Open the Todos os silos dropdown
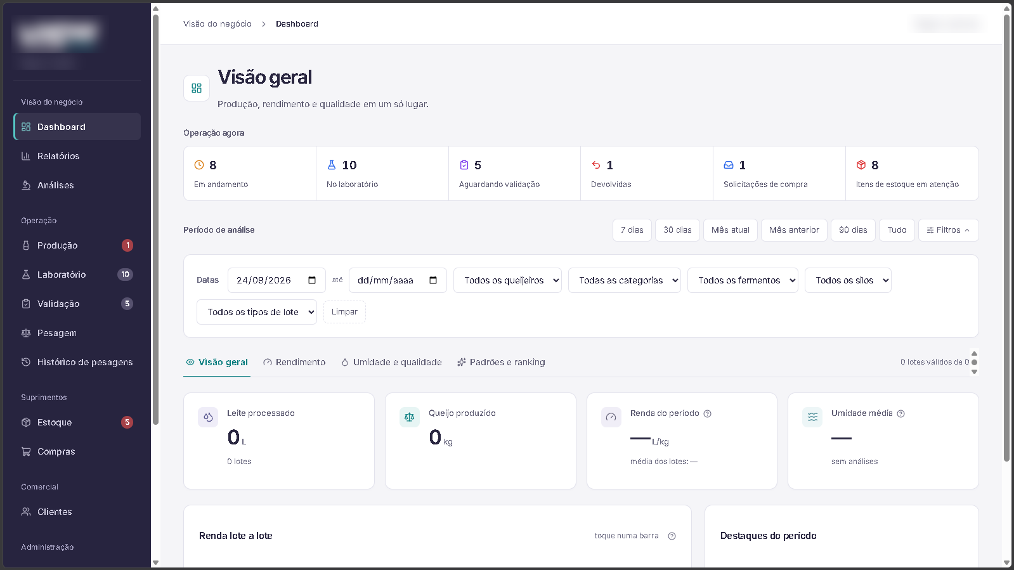1014x570 pixels. [848, 280]
